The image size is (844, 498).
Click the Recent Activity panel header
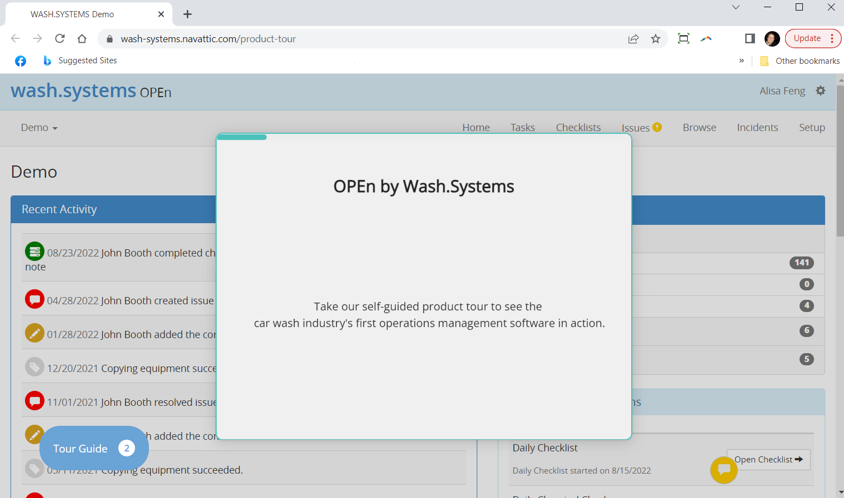coord(113,209)
